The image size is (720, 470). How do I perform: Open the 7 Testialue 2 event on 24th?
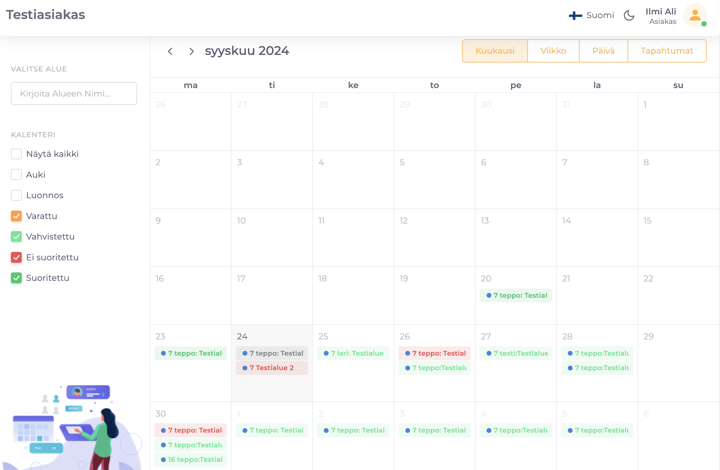272,368
